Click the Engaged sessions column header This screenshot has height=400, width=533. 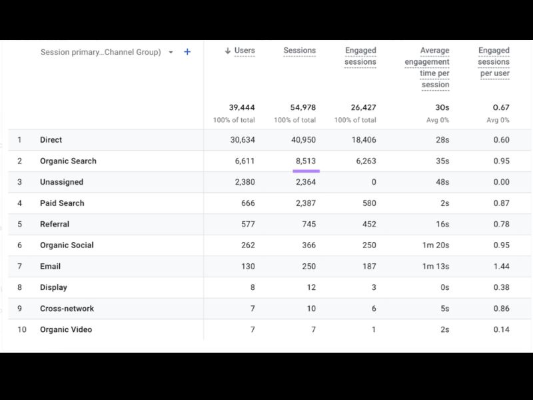360,56
